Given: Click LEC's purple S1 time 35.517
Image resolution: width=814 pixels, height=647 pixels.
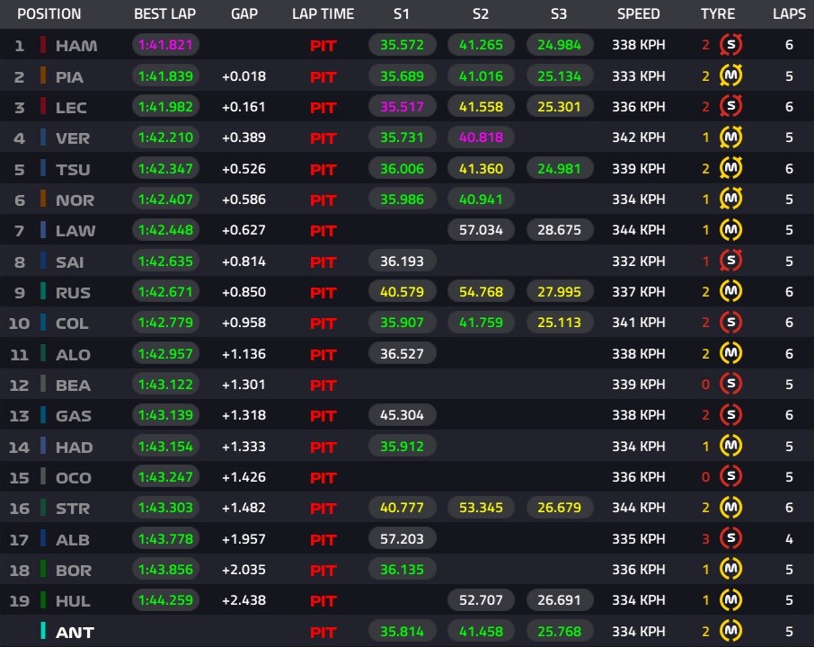Looking at the screenshot, I should [x=402, y=106].
